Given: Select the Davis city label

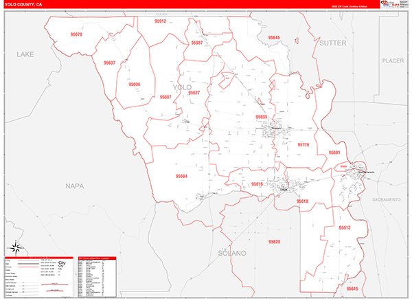Looking at the screenshot, I should click(284, 189).
